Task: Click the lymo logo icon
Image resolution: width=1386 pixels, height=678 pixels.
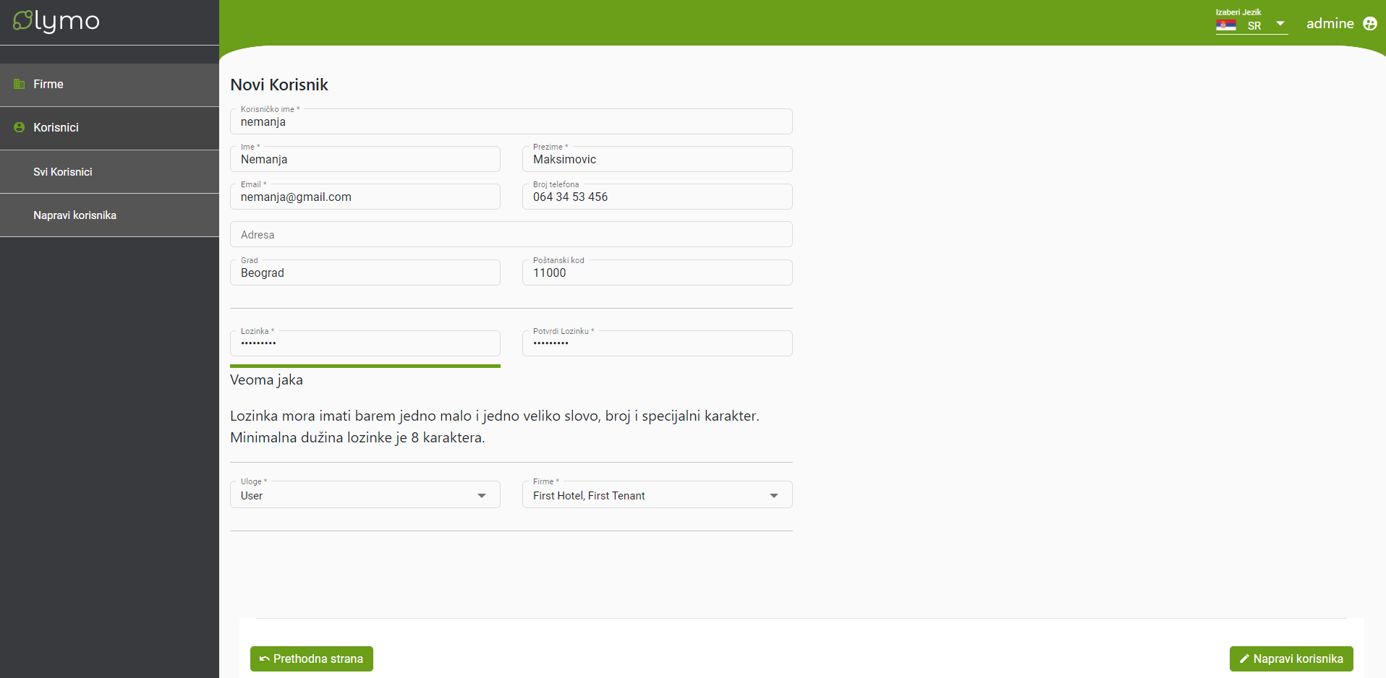Action: tap(23, 21)
